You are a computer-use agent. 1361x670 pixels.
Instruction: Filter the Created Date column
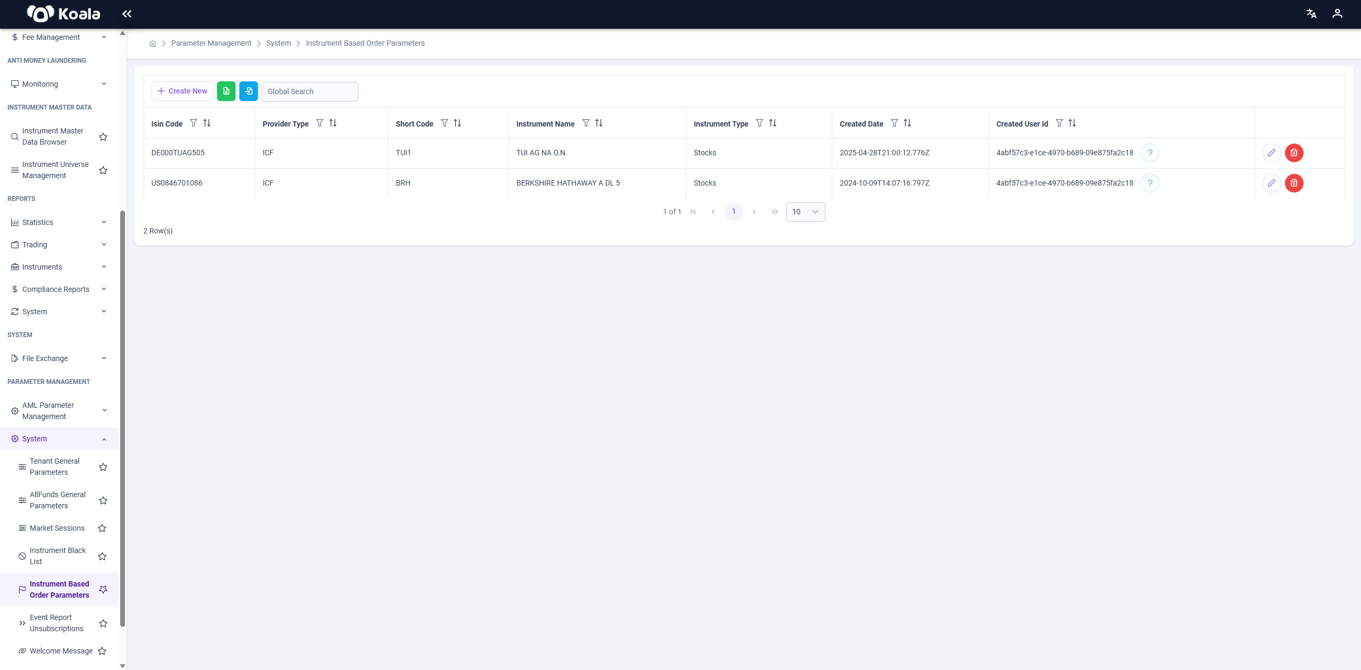(x=895, y=123)
